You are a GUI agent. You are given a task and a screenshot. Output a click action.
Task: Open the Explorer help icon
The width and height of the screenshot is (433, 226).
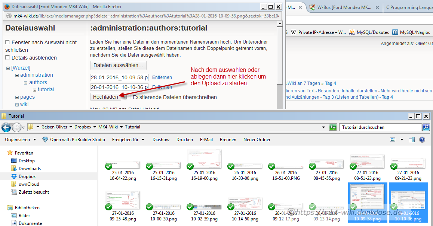[422, 140]
